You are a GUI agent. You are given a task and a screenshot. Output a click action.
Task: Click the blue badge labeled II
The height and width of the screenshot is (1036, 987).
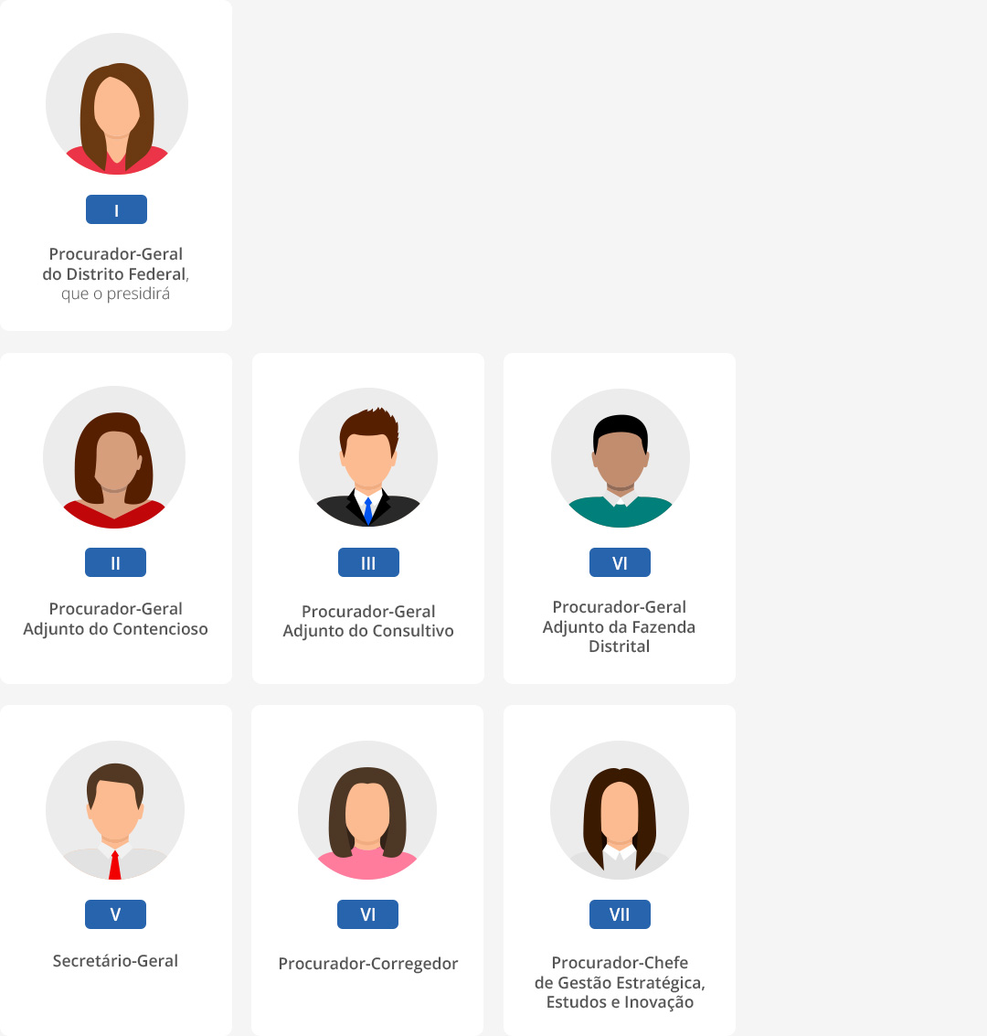click(x=115, y=562)
